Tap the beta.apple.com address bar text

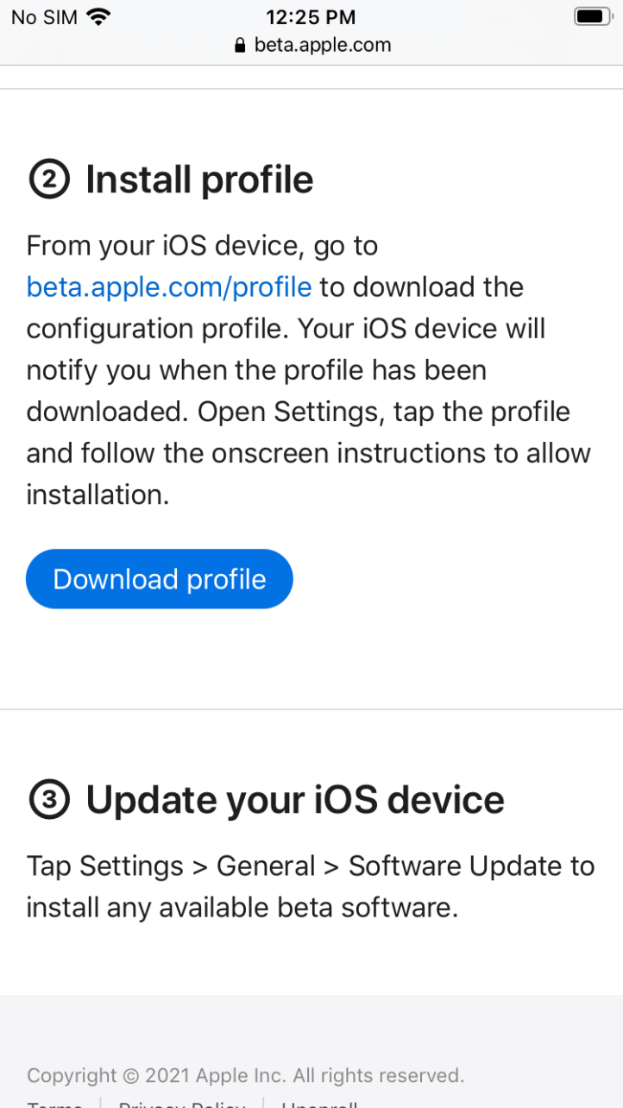click(x=322, y=45)
